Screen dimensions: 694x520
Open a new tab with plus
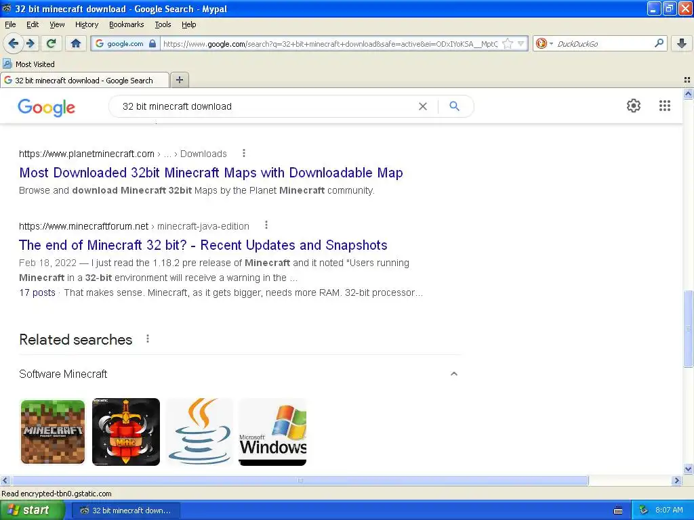pos(179,80)
